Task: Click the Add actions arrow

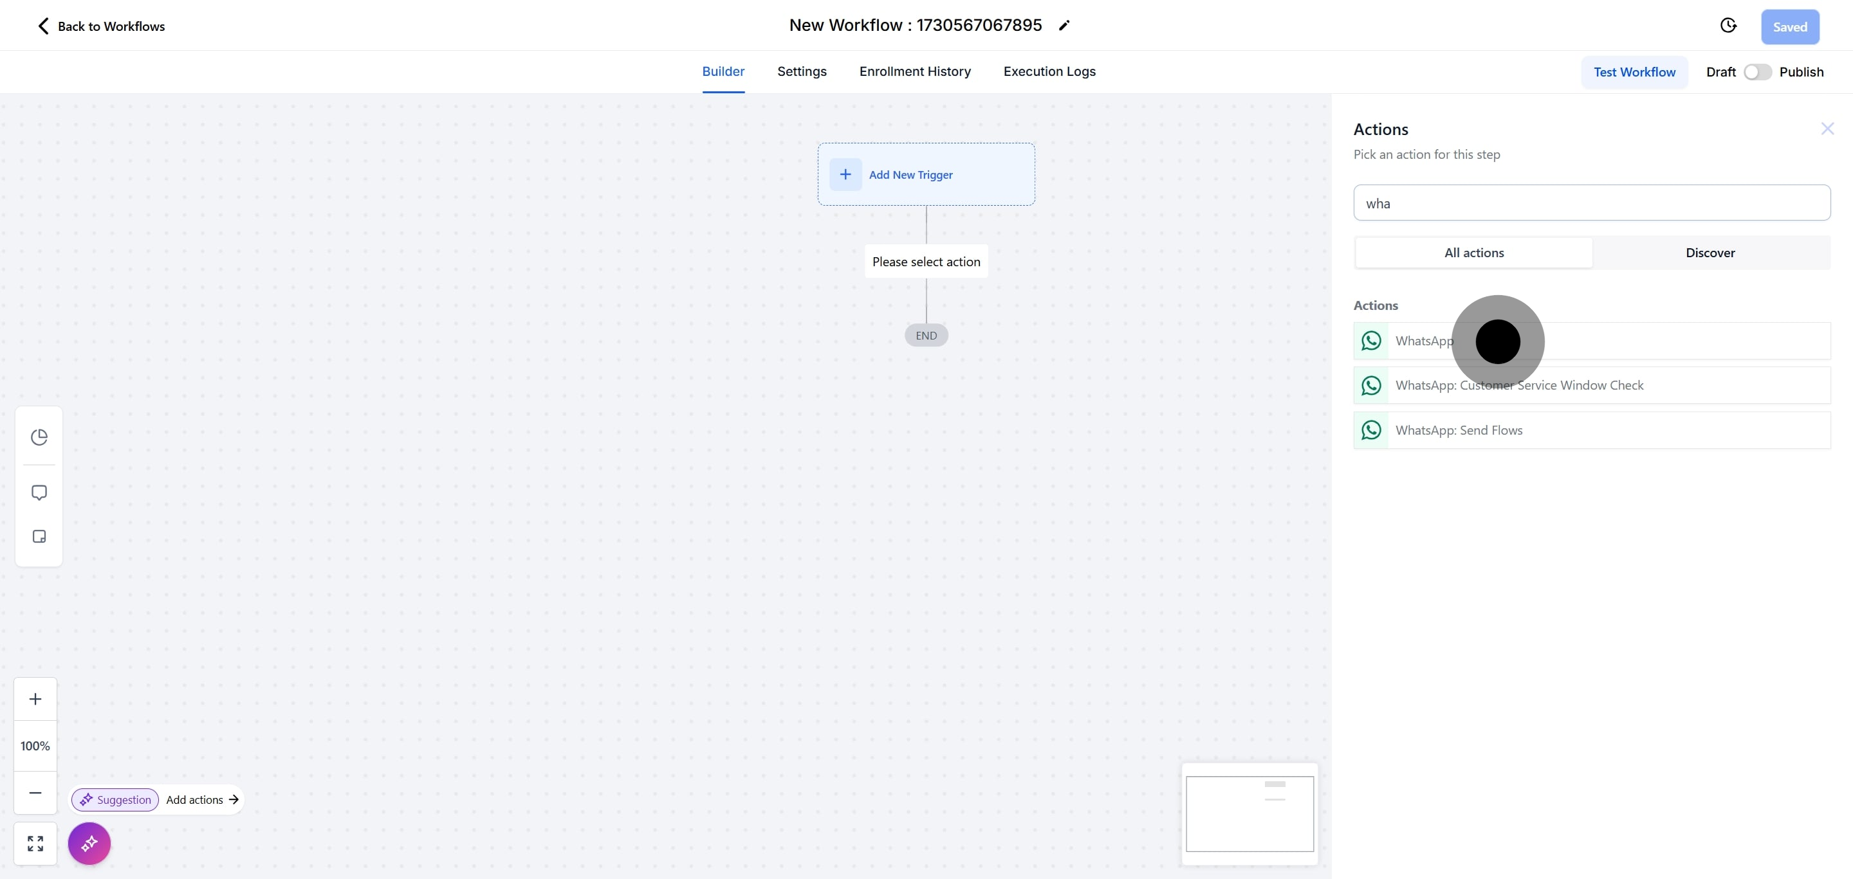Action: (x=234, y=799)
